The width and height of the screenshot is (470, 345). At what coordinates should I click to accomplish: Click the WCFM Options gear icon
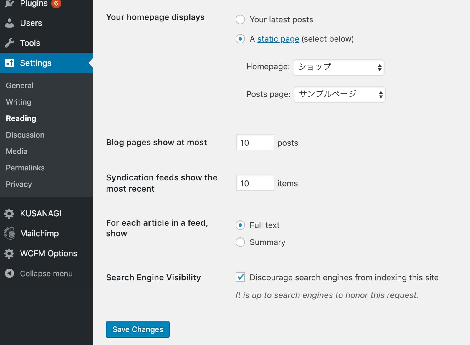pos(9,253)
